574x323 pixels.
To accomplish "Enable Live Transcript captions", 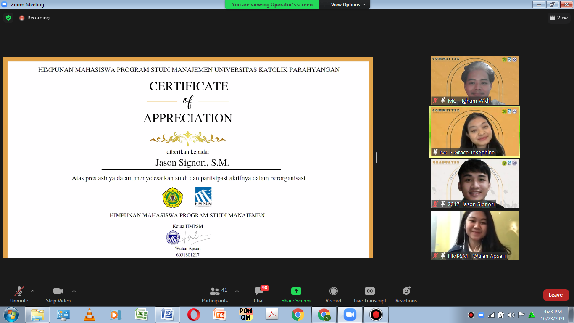I will (369, 294).
